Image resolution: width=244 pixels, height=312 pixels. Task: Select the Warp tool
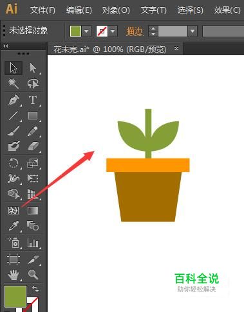click(14, 178)
